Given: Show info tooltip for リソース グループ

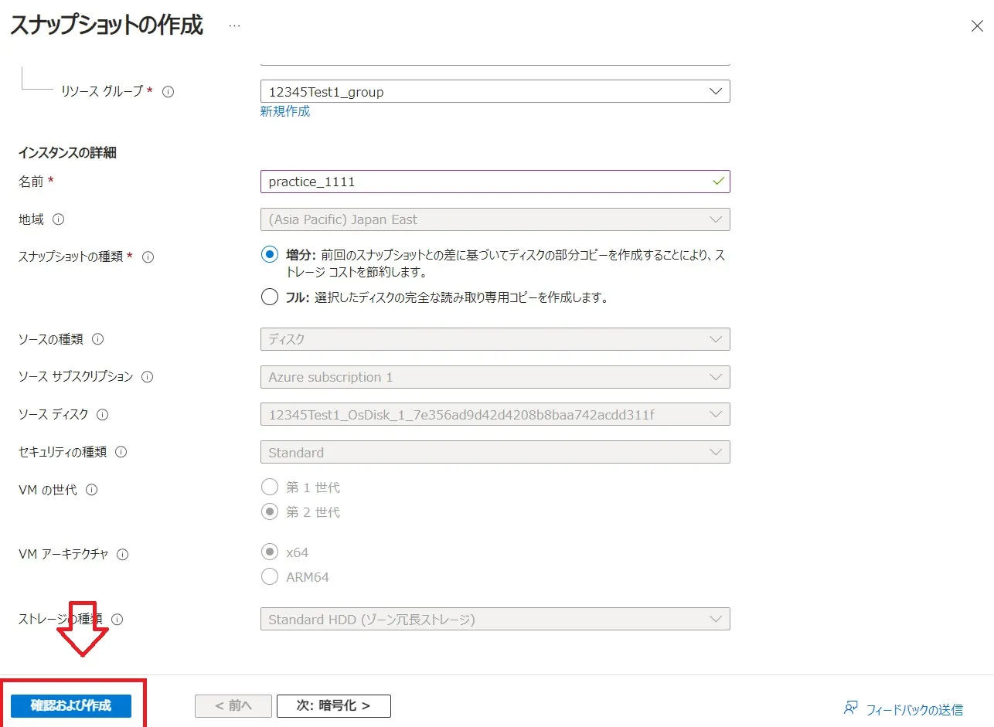Looking at the screenshot, I should 169,91.
